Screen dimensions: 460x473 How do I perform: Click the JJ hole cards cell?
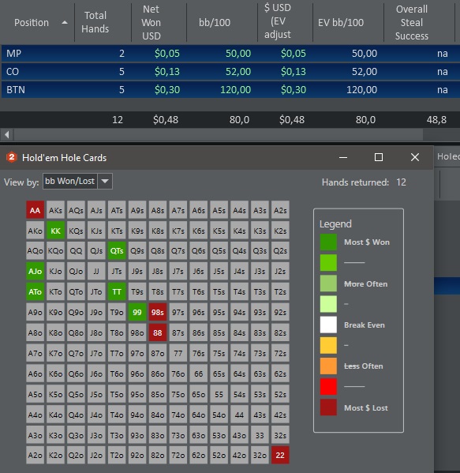click(x=96, y=271)
